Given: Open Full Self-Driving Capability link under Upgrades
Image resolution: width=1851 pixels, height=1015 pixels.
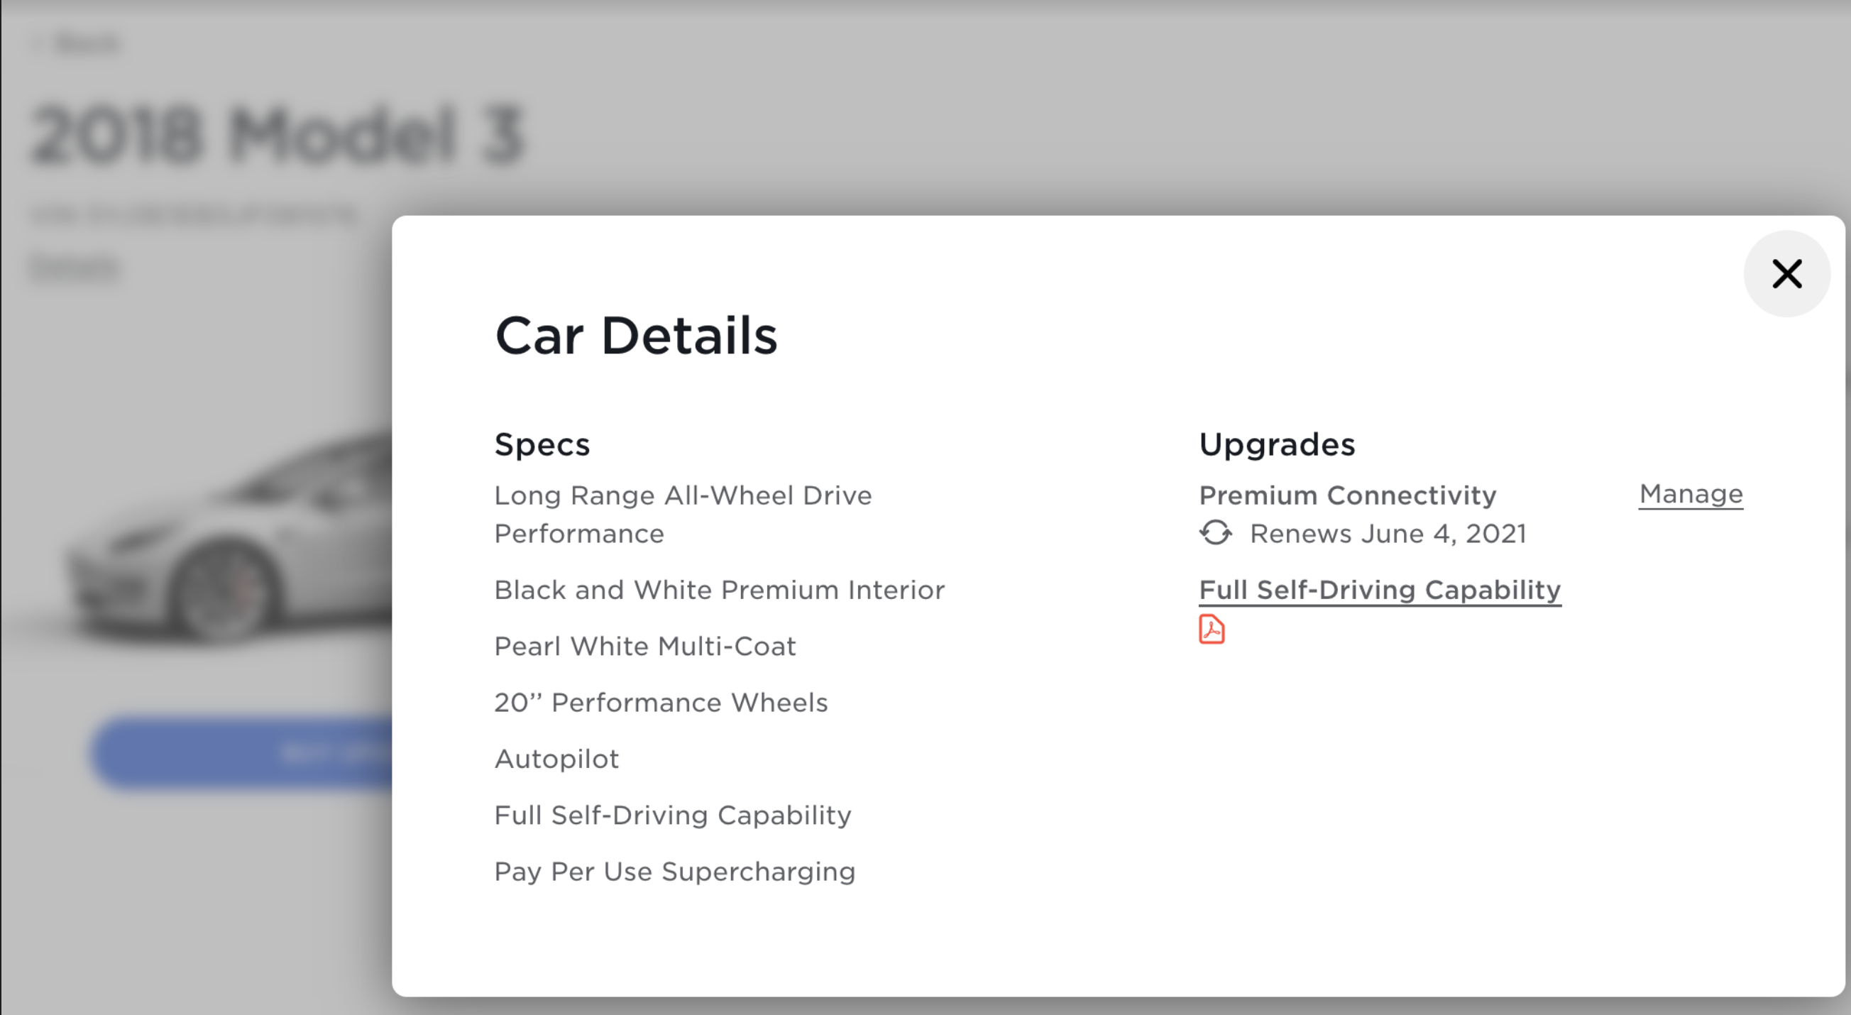Looking at the screenshot, I should click(x=1380, y=589).
